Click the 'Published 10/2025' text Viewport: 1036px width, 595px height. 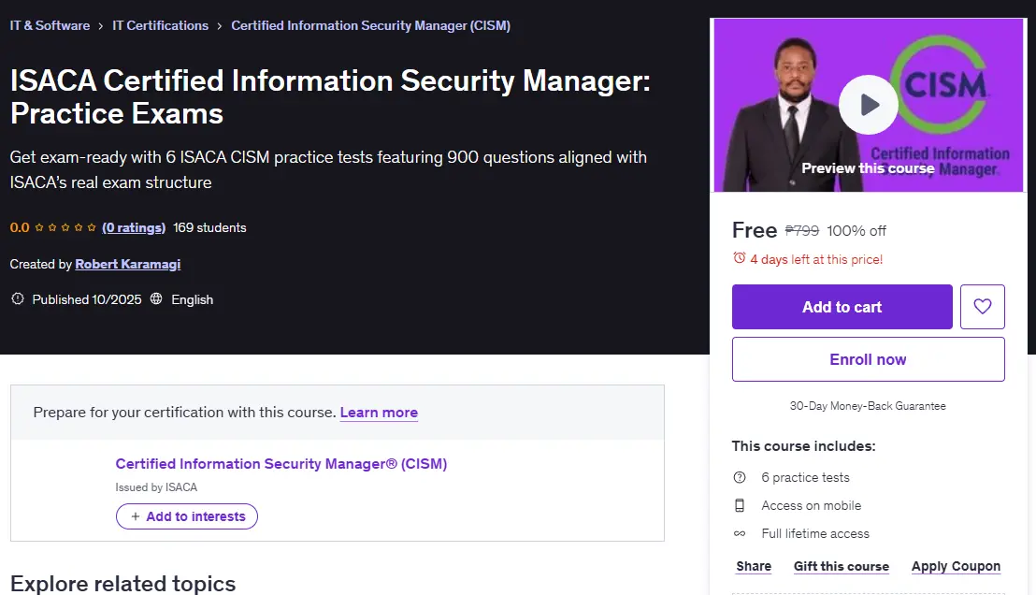tap(87, 299)
